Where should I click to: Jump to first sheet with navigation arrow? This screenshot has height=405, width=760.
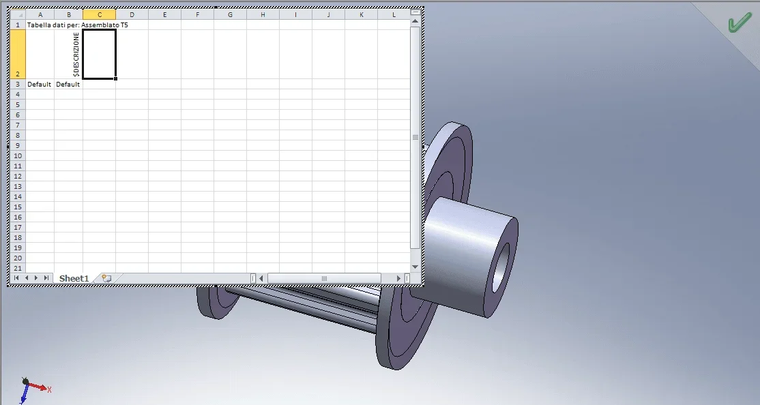coord(16,278)
